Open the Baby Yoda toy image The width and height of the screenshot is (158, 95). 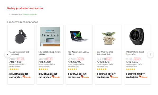tap(108, 38)
